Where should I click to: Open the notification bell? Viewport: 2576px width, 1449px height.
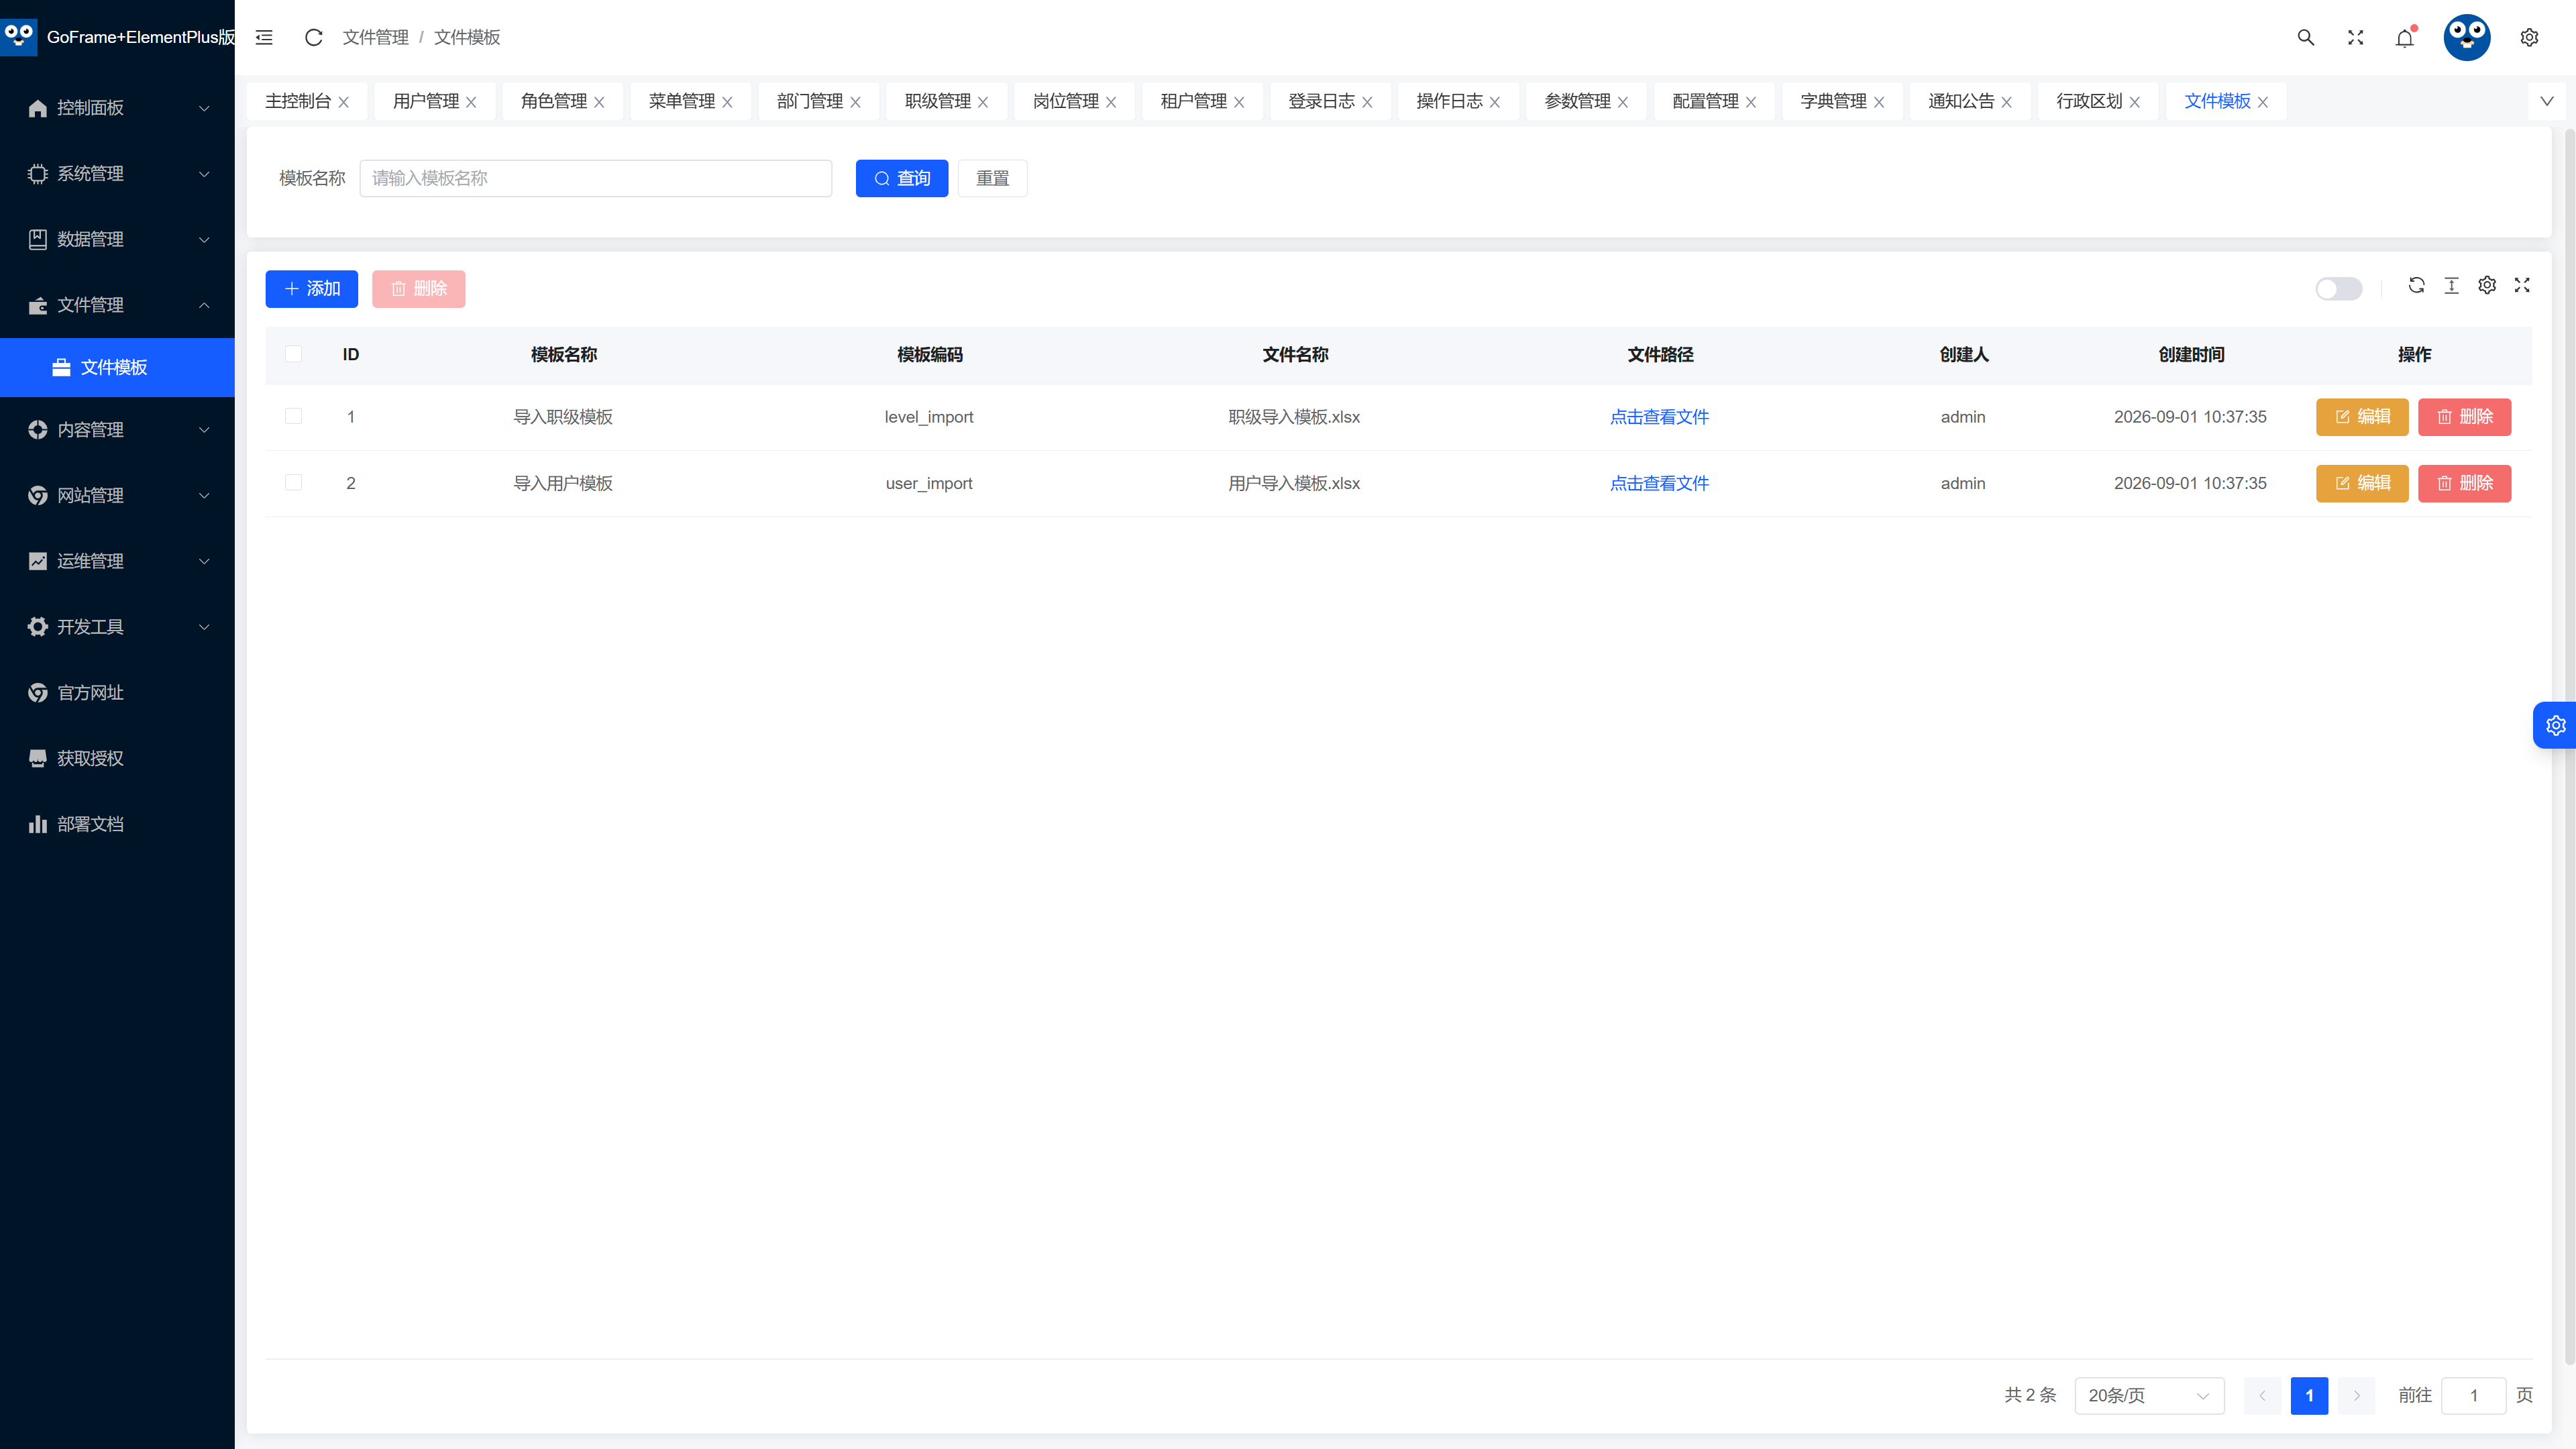[2405, 37]
